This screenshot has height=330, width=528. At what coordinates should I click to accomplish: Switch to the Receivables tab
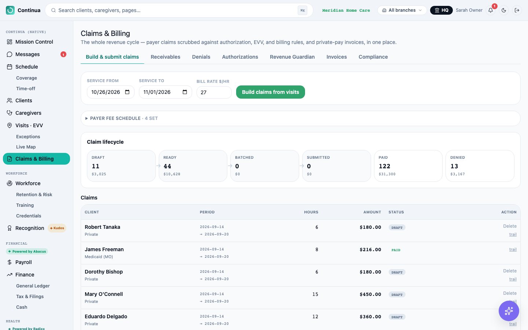(x=165, y=57)
